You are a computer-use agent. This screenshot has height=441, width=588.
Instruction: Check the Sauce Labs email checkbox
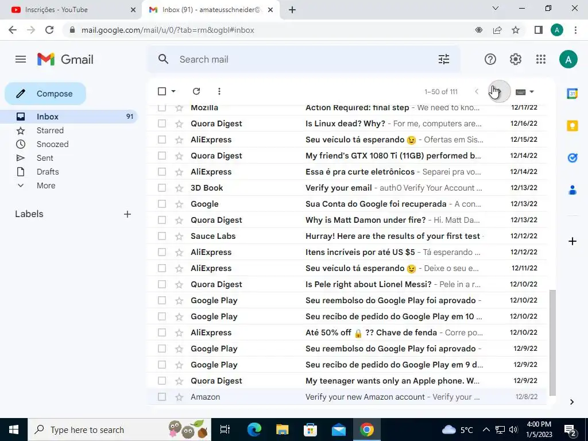tap(162, 236)
